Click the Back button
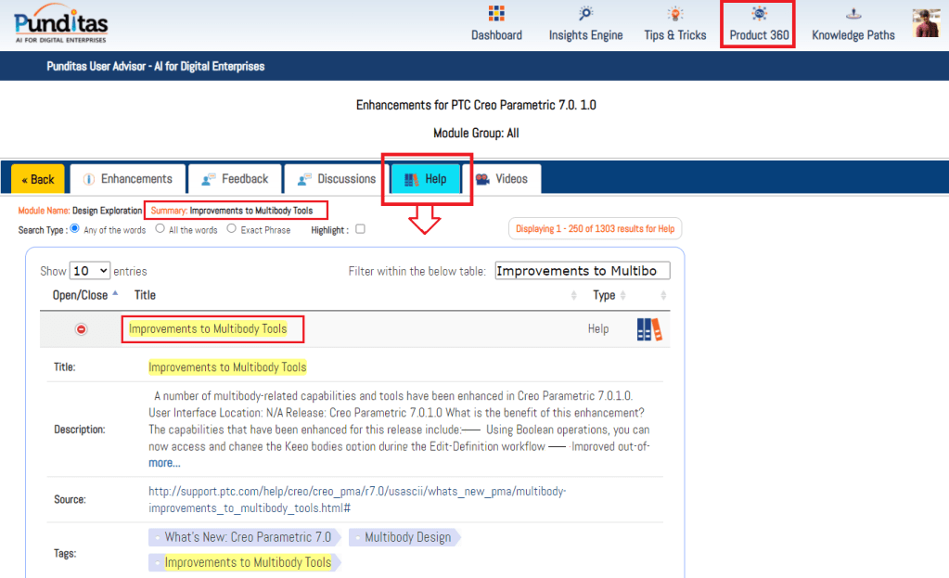949x578 pixels. click(x=38, y=179)
